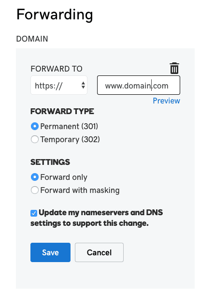Image resolution: width=214 pixels, height=294 pixels.
Task: Click the DOMAIN section label
Action: 32,39
